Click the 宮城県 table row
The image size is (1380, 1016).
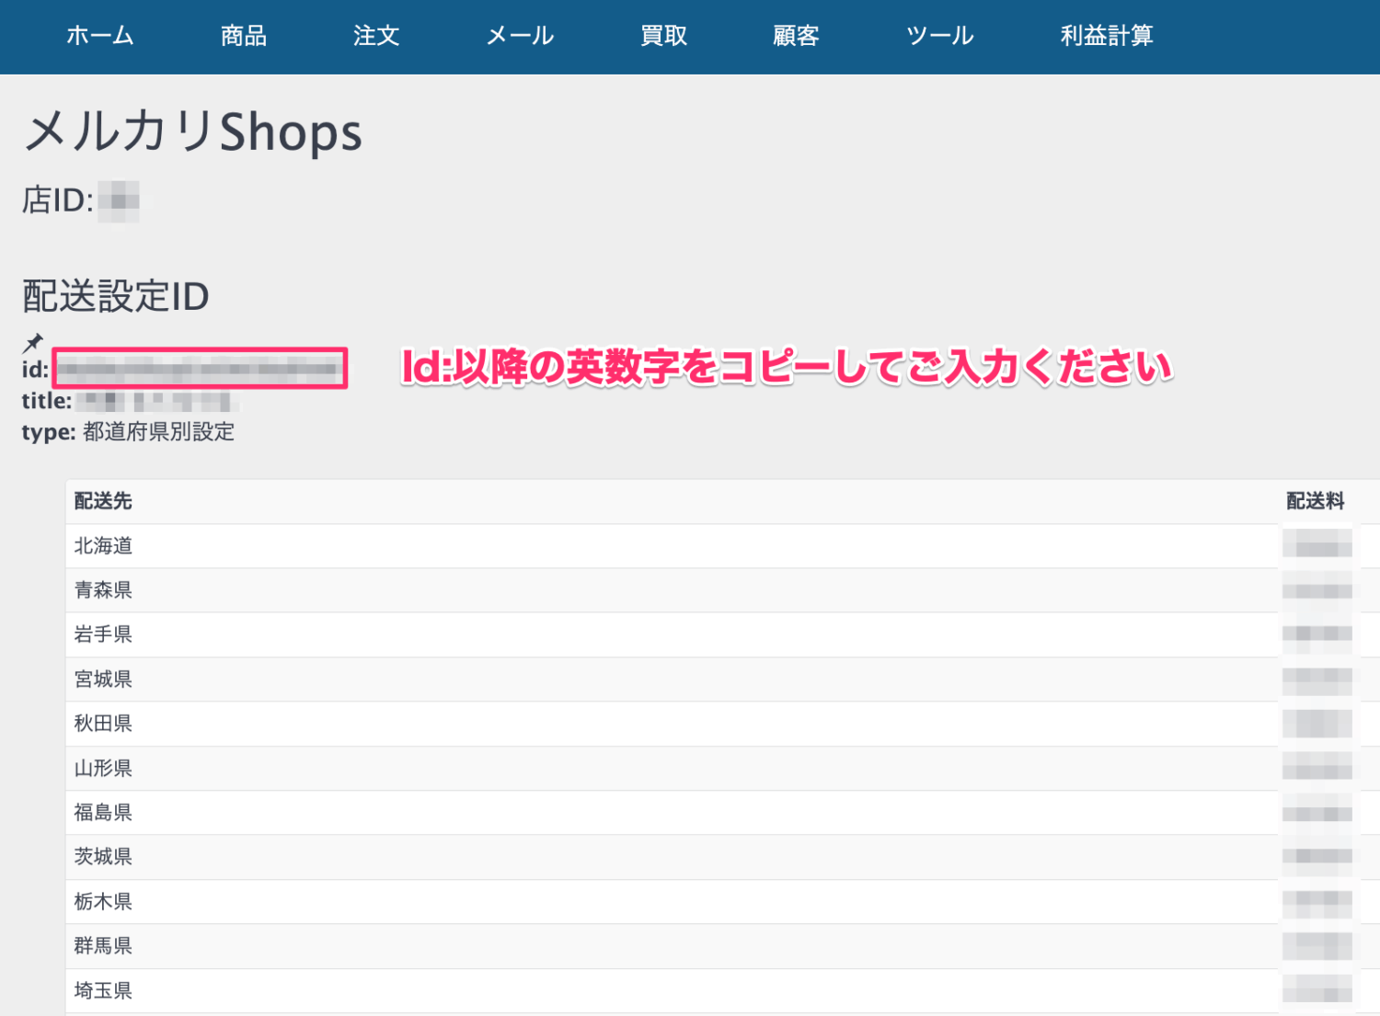tap(103, 679)
